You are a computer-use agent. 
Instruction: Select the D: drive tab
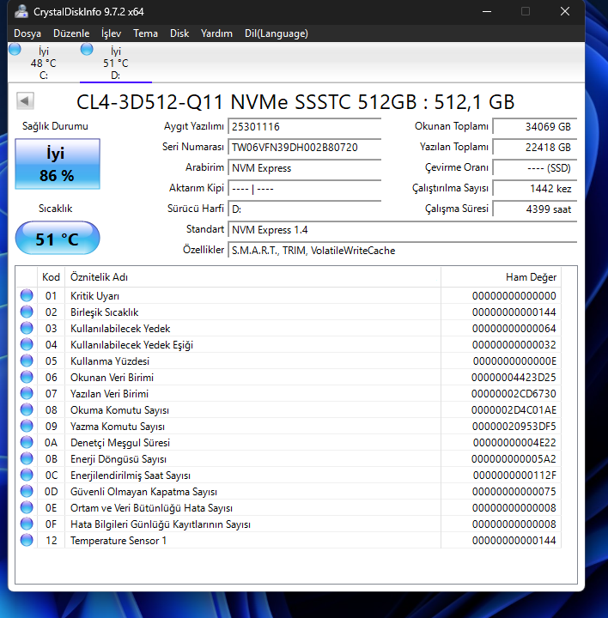tap(116, 63)
